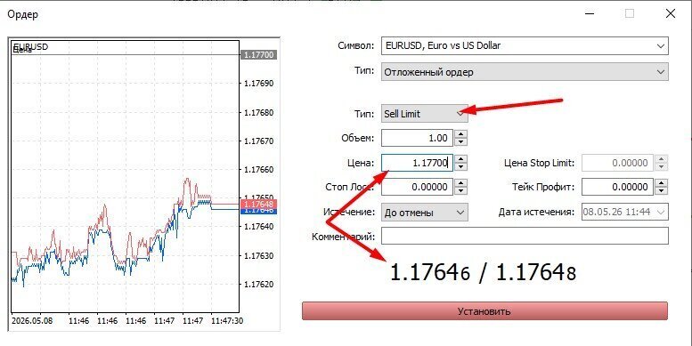692x346 pixels.
Task: Decrease Стоп Лосс value with down arrow
Action: (460, 191)
